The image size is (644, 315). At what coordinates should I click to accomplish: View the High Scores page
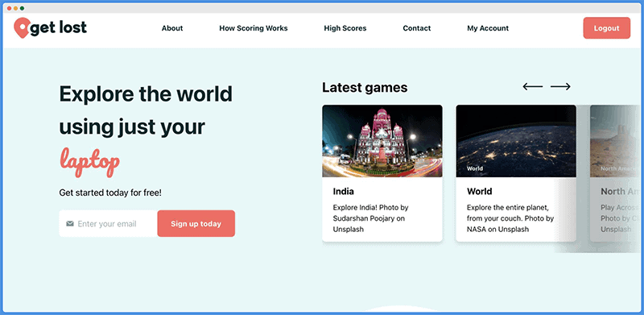[x=345, y=28]
